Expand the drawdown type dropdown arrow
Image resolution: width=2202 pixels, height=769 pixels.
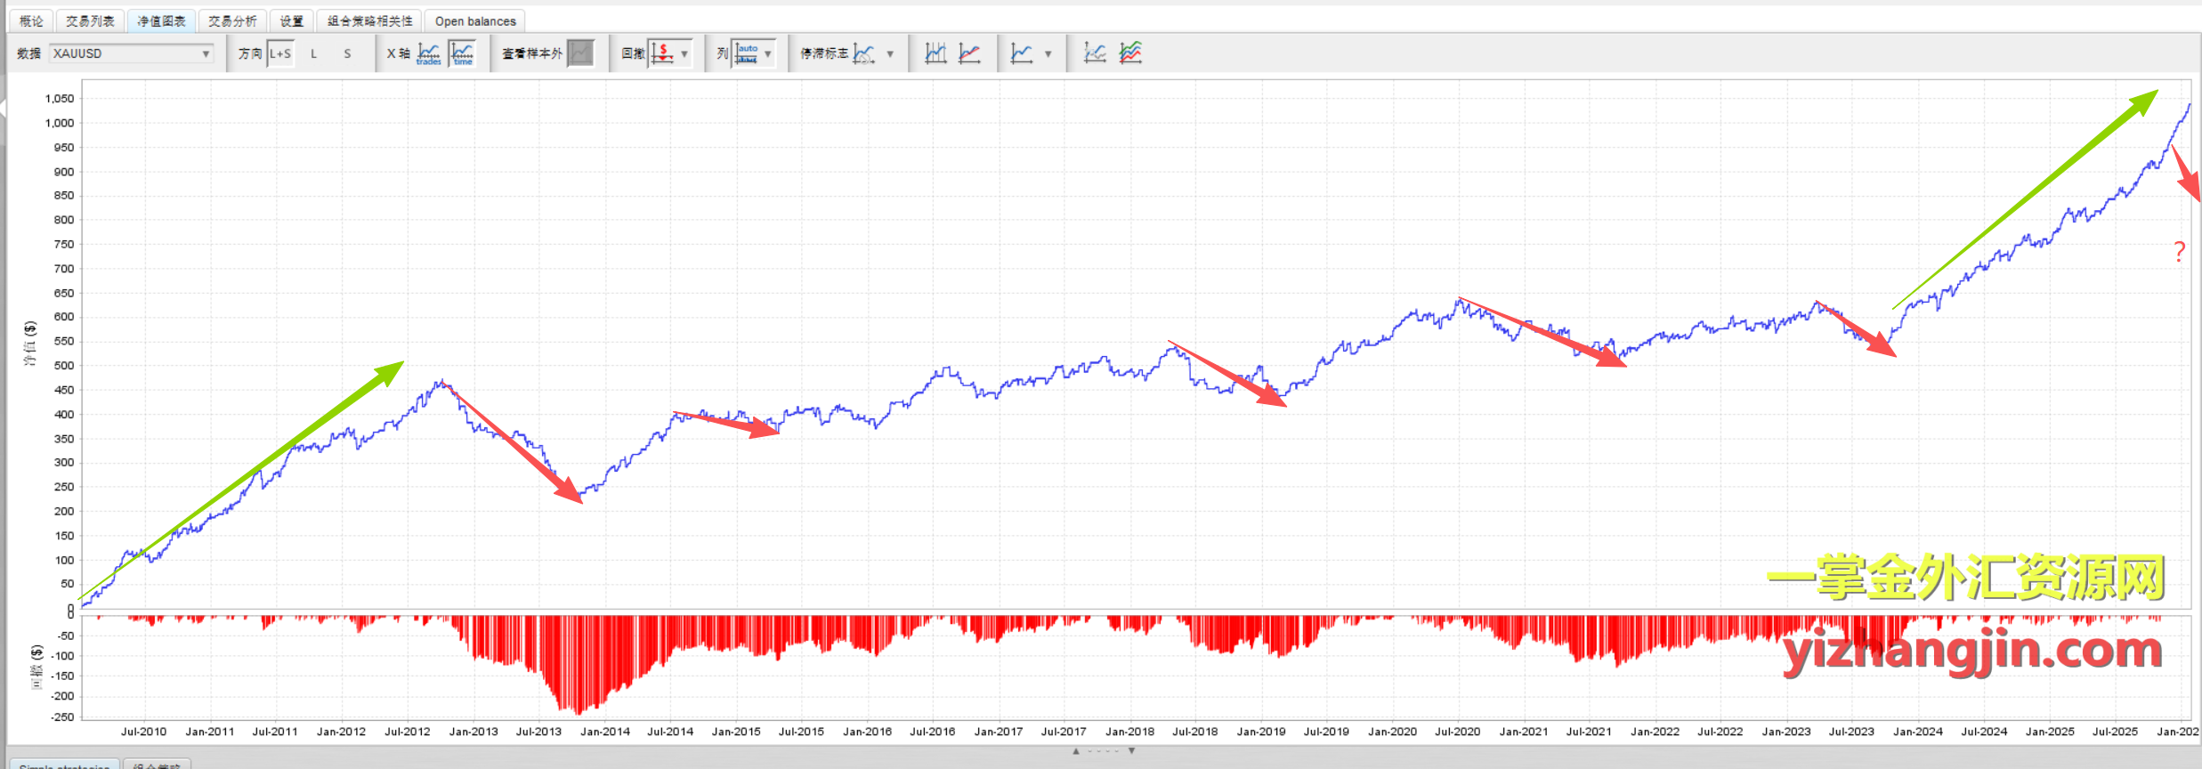(x=684, y=53)
